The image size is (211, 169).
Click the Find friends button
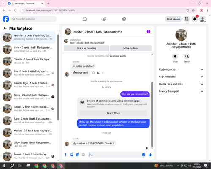[173, 19]
